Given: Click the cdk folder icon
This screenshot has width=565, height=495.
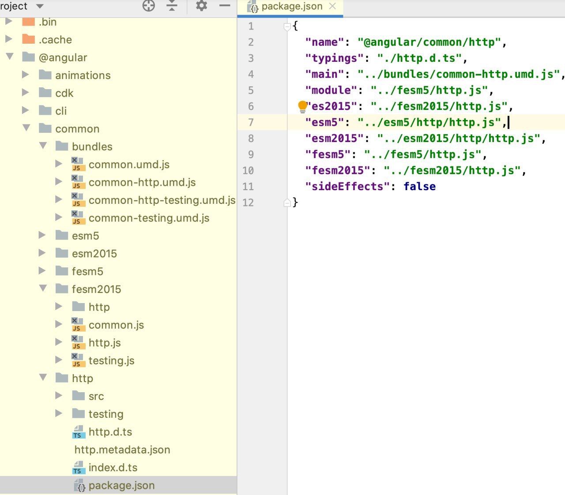Looking at the screenshot, I should click(x=45, y=93).
